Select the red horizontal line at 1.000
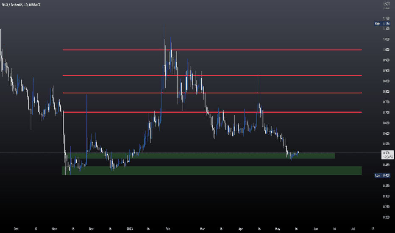Screen dimensions: 395x233 [212, 50]
